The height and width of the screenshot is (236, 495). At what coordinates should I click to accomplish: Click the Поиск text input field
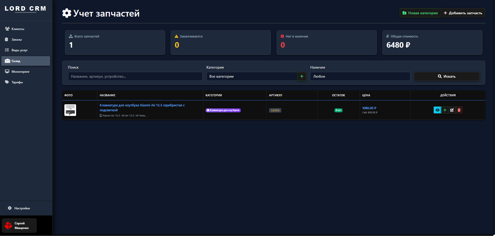pyautogui.click(x=135, y=76)
